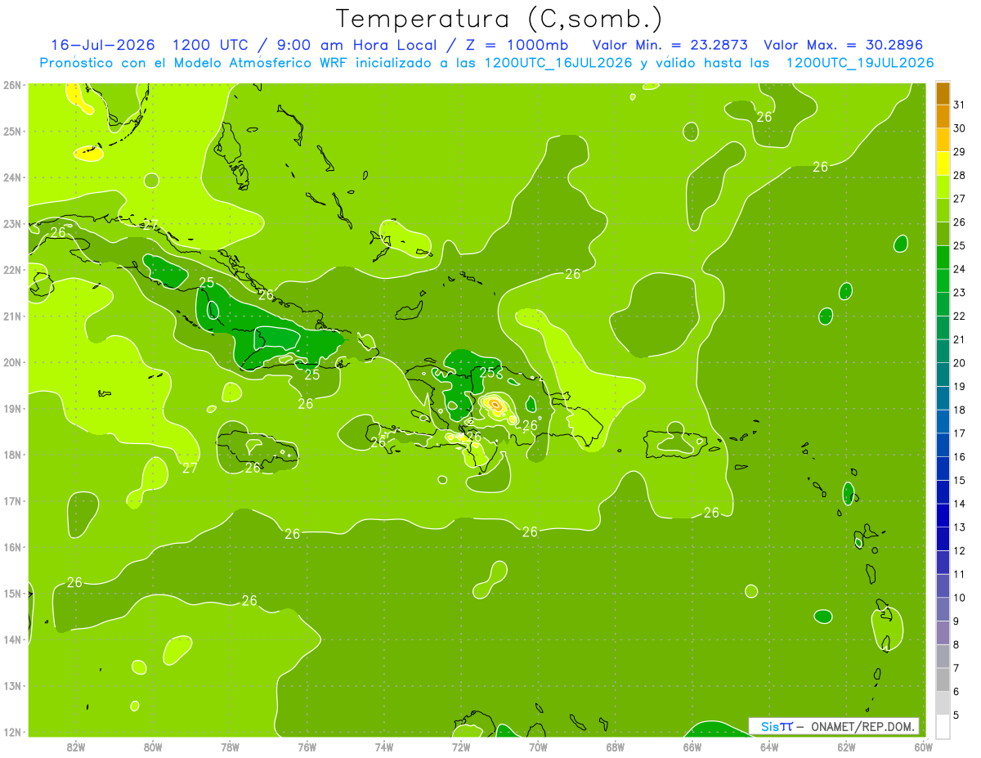This screenshot has height=758, width=981.
Task: Click colorbar swatch between 30 and 31
Action: click(x=943, y=117)
